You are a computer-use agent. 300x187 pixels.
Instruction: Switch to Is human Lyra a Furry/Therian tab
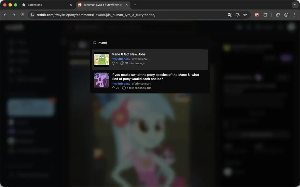103,5
